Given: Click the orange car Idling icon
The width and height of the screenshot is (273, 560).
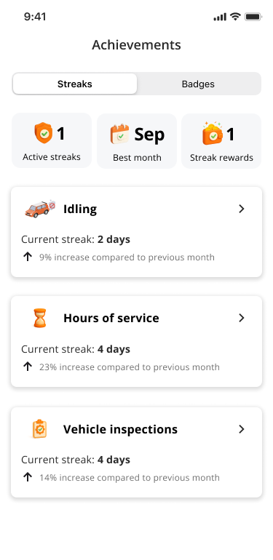Looking at the screenshot, I should click(x=40, y=209).
